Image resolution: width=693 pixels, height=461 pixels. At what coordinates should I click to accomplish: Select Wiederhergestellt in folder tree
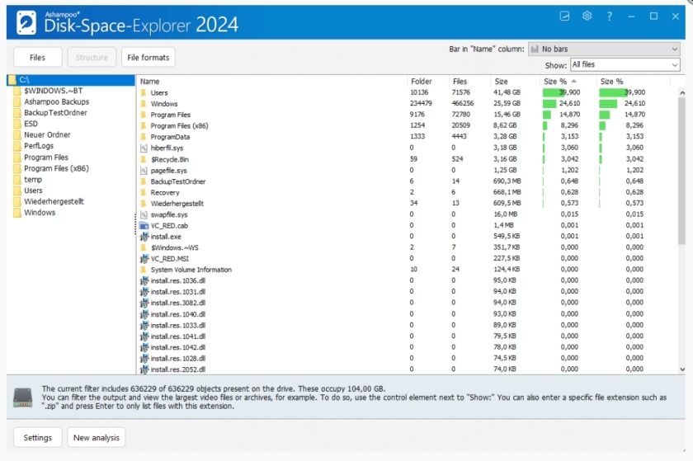click(54, 201)
